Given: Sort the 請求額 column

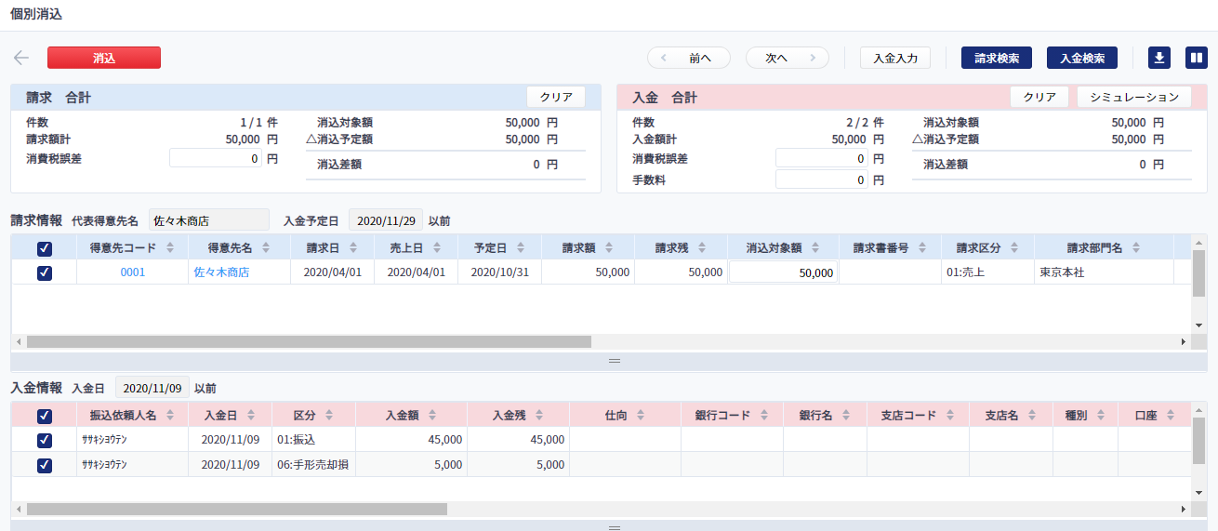Looking at the screenshot, I should (x=610, y=247).
